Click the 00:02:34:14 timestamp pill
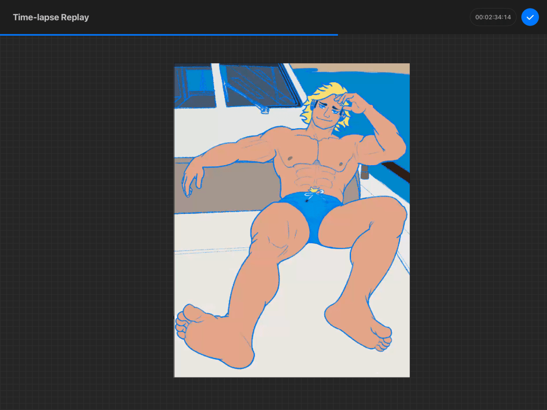 click(x=493, y=17)
